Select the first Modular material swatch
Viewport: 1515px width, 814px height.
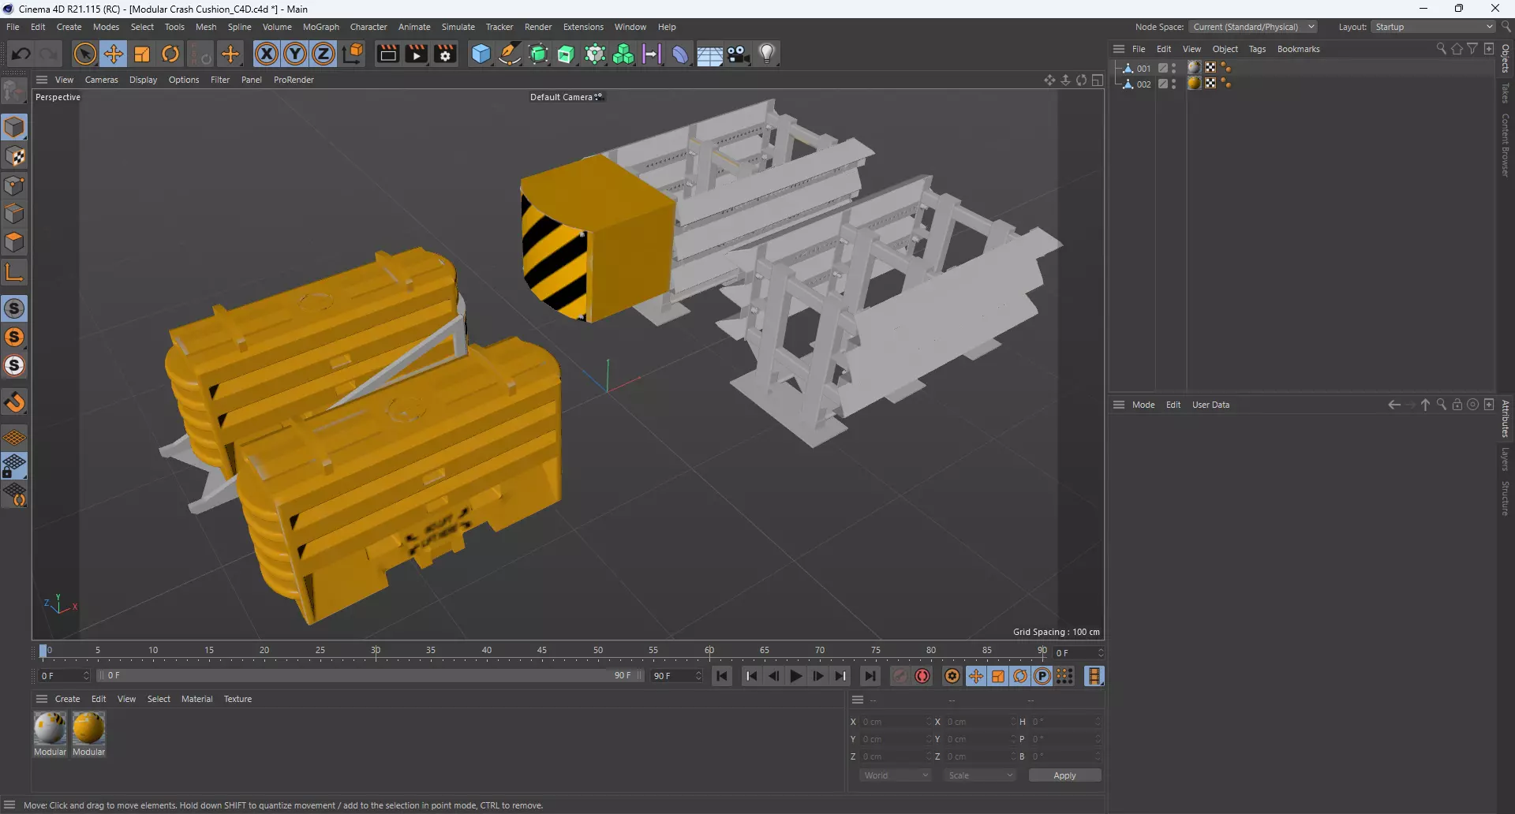point(50,728)
